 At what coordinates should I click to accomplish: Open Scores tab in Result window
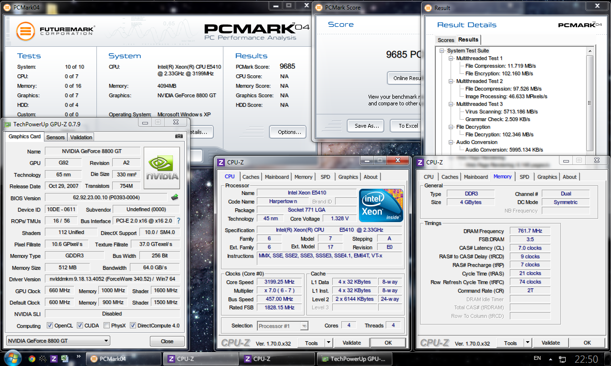click(x=446, y=40)
